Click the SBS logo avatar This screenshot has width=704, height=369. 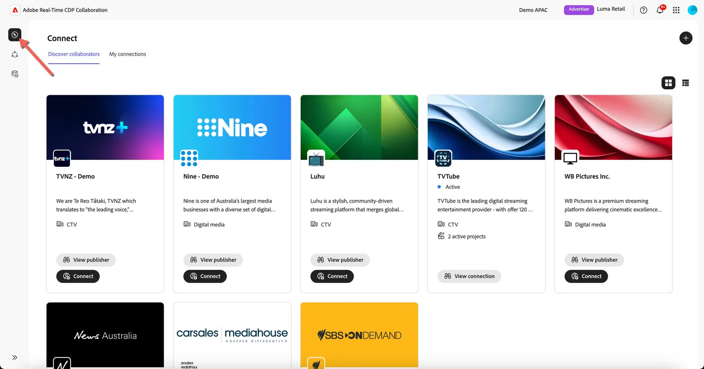point(316,363)
